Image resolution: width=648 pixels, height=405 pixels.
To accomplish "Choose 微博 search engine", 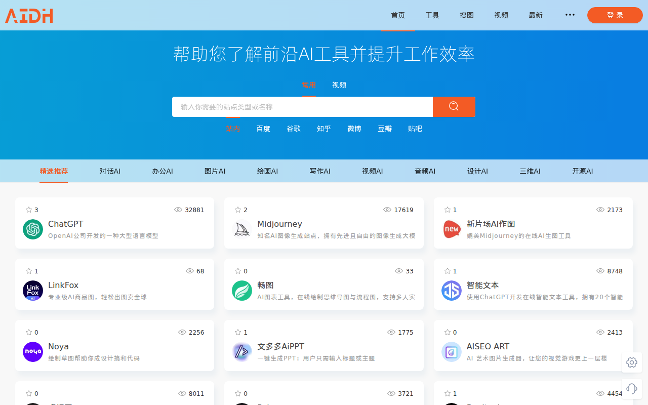I will pos(354,129).
